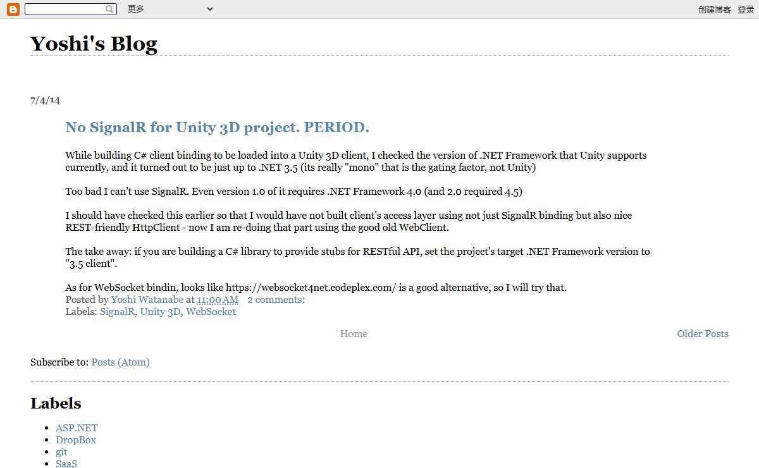Image resolution: width=759 pixels, height=468 pixels.
Task: Go to Older Posts
Action: point(703,334)
